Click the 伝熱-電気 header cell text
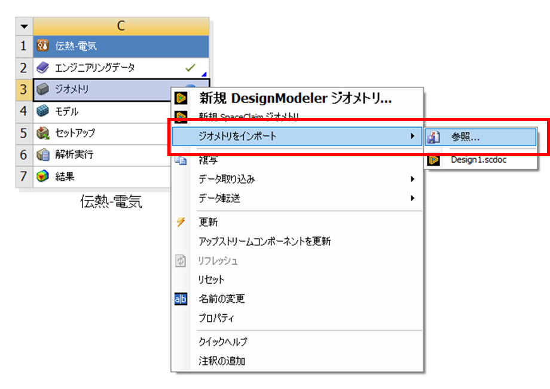The image size is (550, 389). pyautogui.click(x=76, y=46)
